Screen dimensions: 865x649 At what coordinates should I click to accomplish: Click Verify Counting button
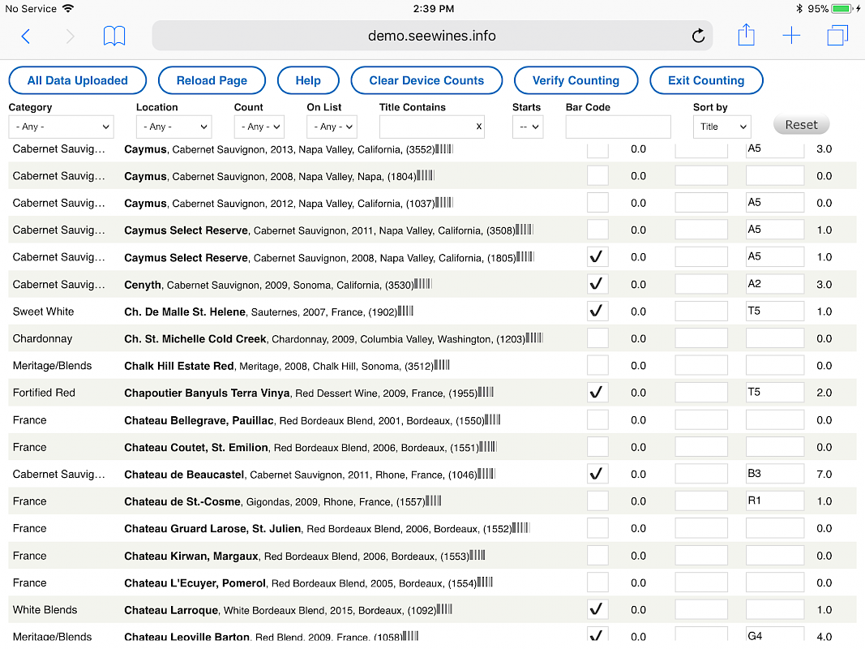pos(576,80)
